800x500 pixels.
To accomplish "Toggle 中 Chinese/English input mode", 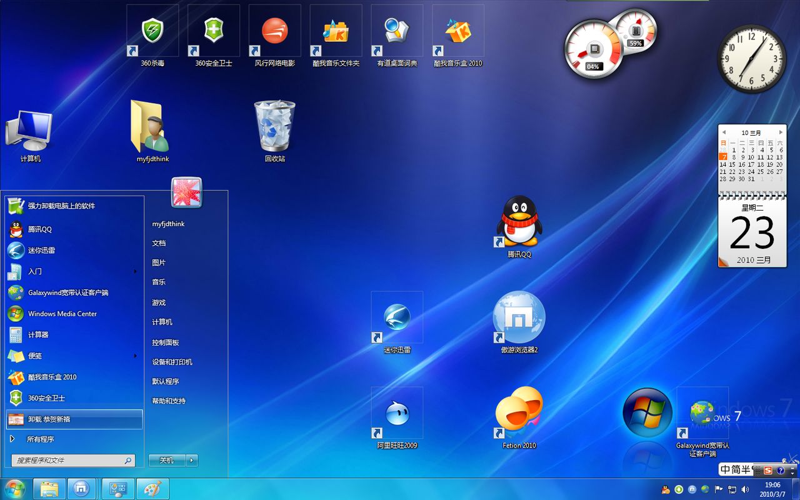I will [726, 470].
